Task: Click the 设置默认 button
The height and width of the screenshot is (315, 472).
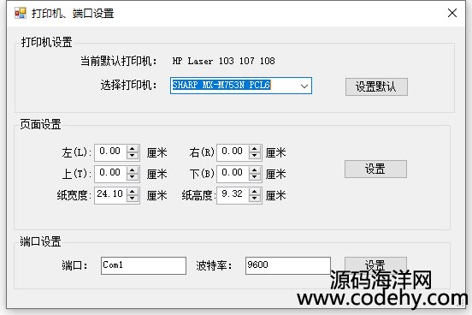Action: (376, 86)
